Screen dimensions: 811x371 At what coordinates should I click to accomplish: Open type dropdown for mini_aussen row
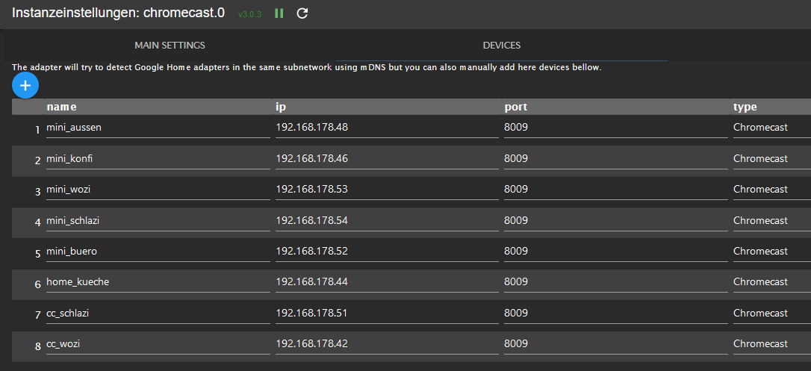pos(771,128)
